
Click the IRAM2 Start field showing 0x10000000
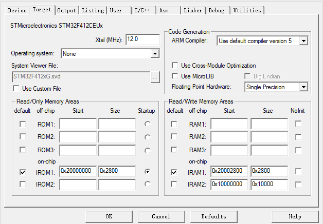(229, 185)
